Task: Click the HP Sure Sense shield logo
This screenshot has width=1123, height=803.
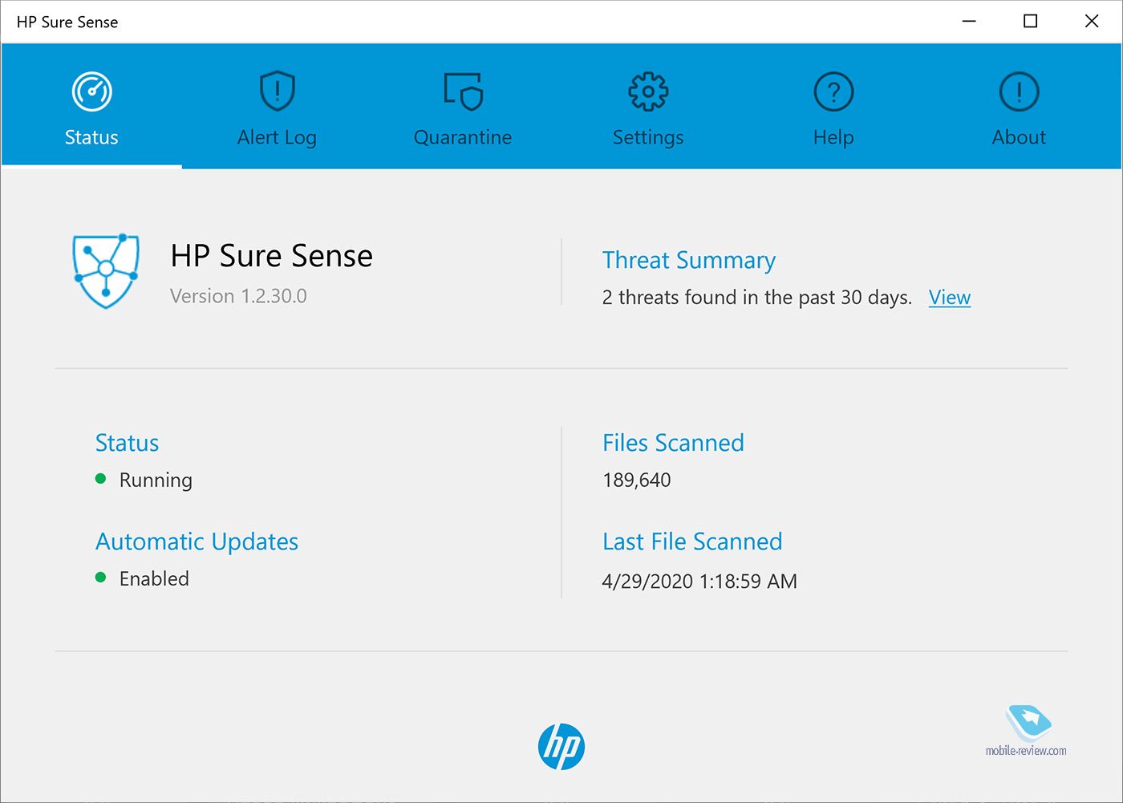Action: (106, 271)
